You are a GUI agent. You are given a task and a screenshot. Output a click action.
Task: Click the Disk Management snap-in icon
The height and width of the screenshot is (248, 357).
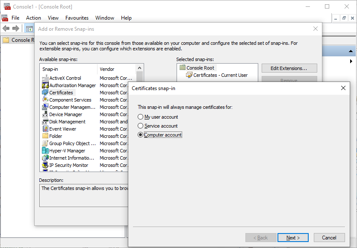click(45, 122)
